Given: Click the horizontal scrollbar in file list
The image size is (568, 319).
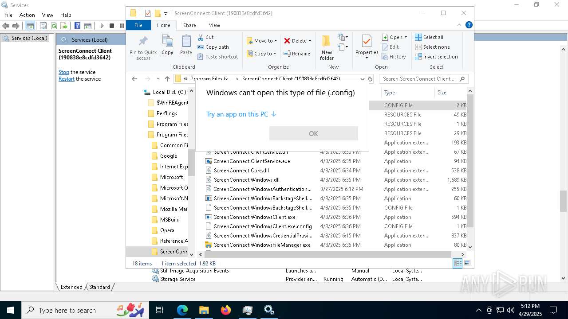Looking at the screenshot, I should coord(327,254).
